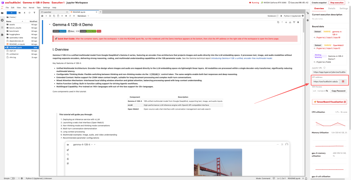
Task: Restart kernel and run all cells
Action: point(74,16)
